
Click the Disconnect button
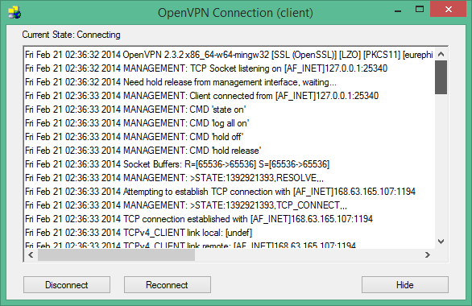[67, 284]
